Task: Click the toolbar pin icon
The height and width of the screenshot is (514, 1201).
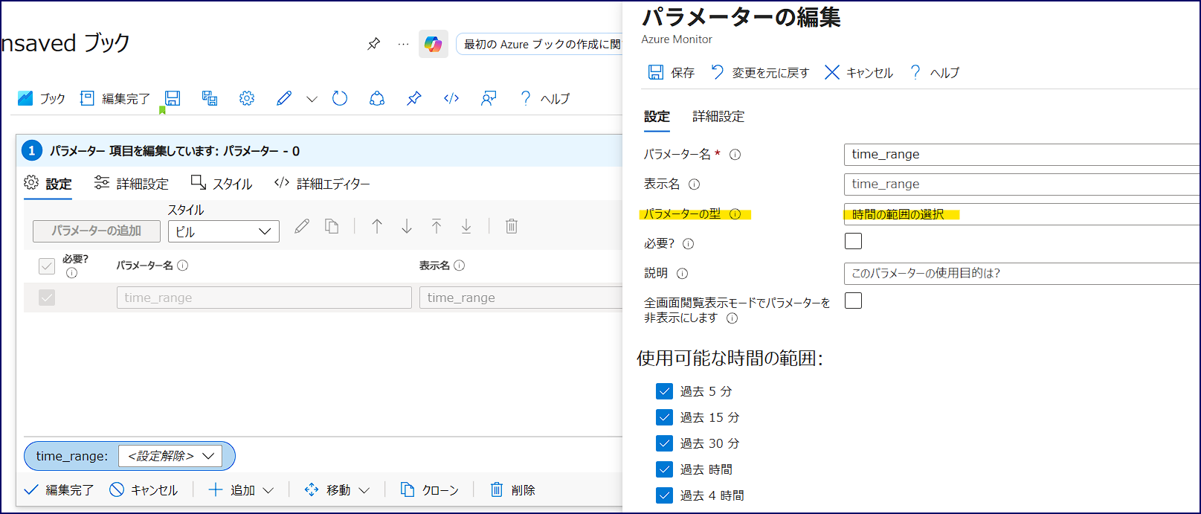Action: (x=414, y=98)
